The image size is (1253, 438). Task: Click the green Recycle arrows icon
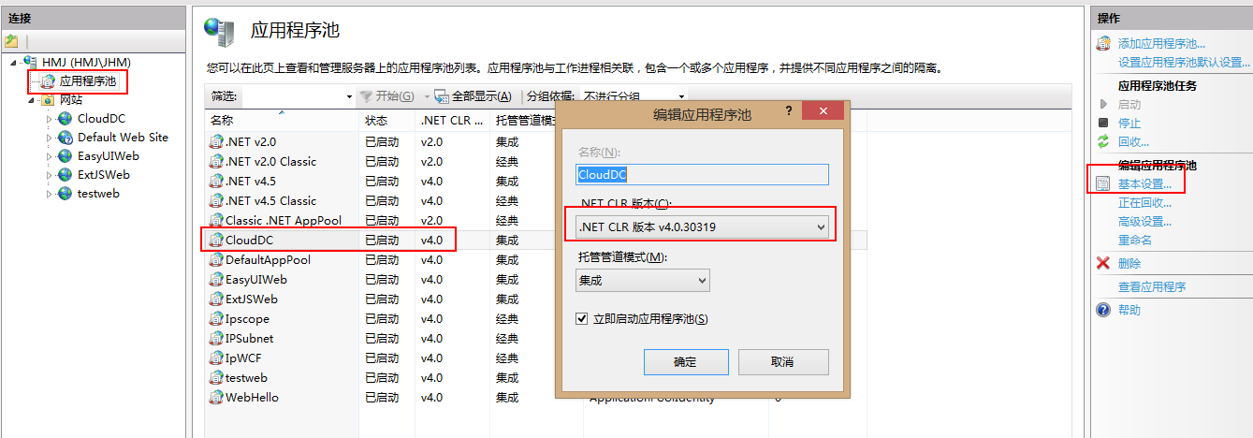[x=1103, y=141]
